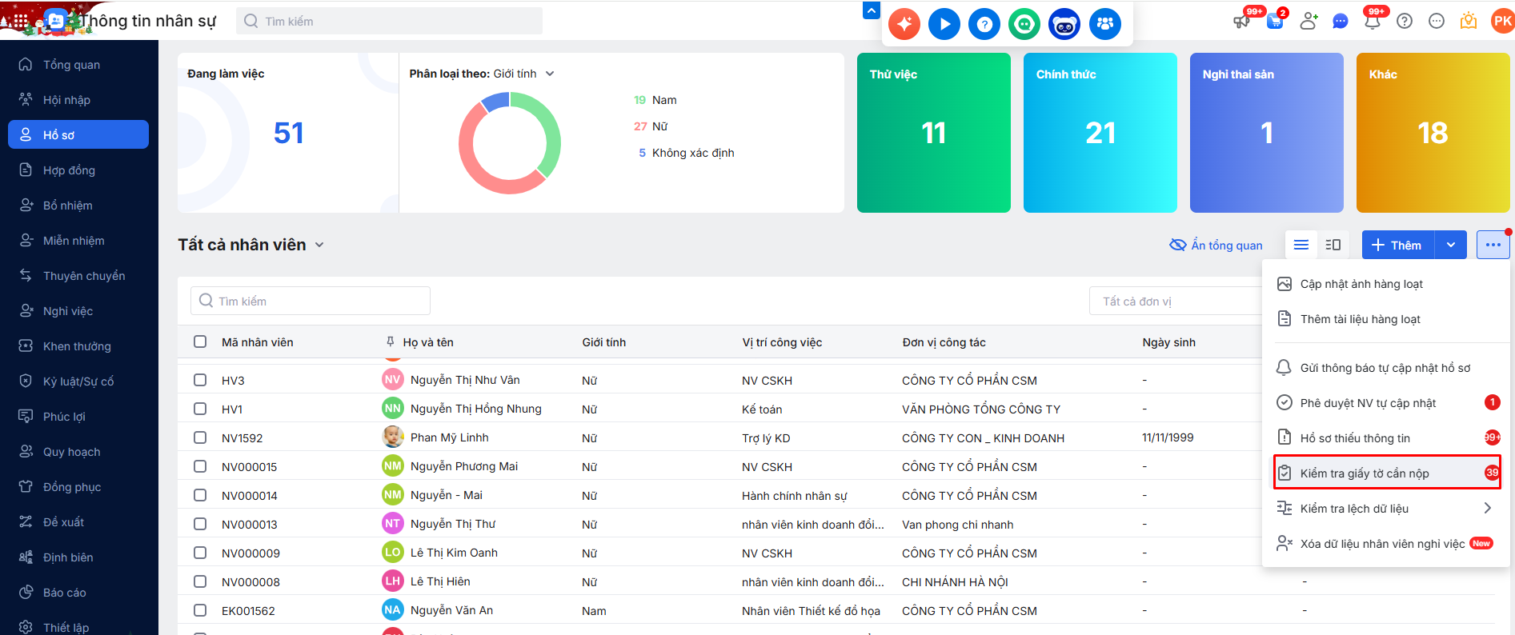Tick the checkbox for employee HV3
Screen dimensions: 1515x635
click(200, 380)
